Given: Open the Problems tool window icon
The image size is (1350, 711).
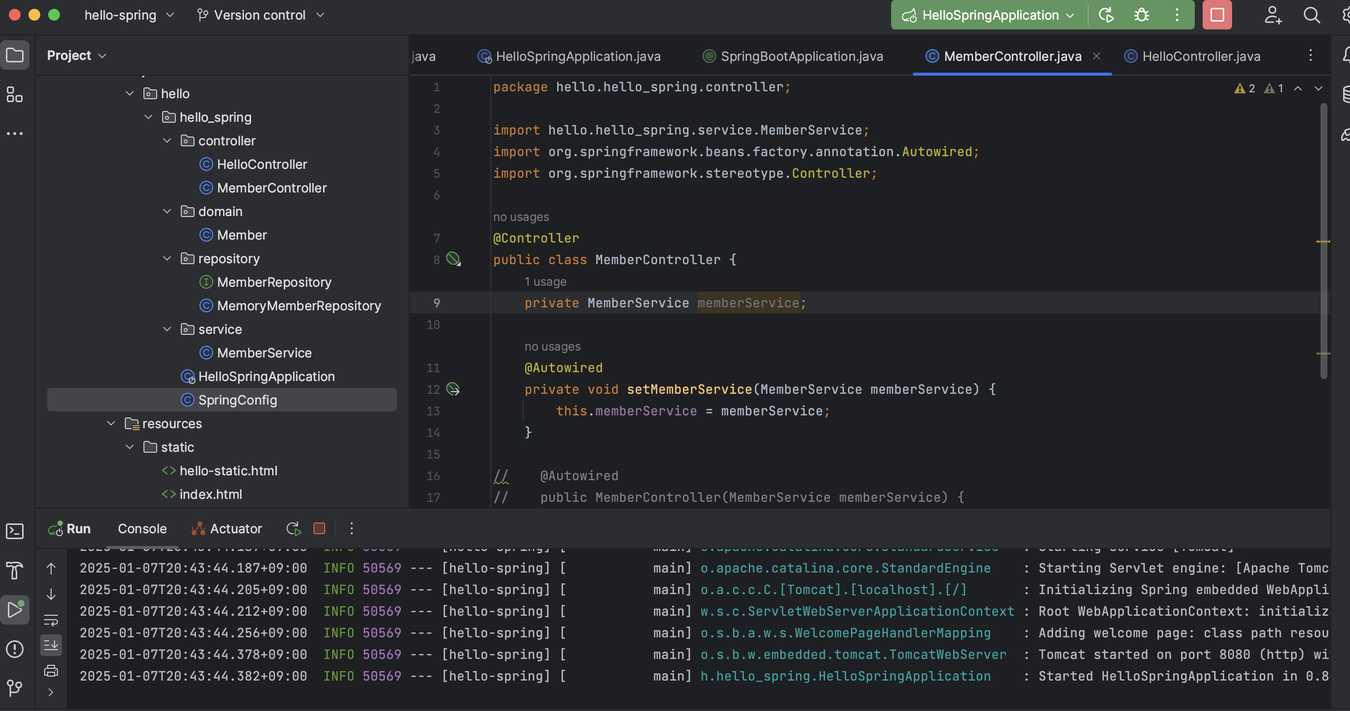Looking at the screenshot, I should click(15, 649).
